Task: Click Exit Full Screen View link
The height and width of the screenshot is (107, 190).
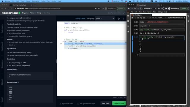Action: pos(115,13)
